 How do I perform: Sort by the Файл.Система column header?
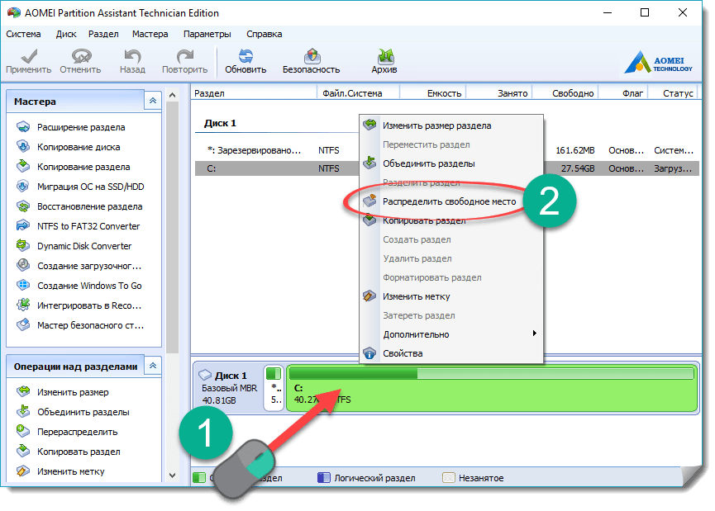click(x=359, y=93)
